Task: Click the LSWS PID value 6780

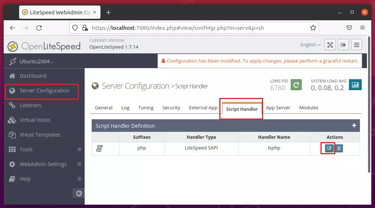Action: [x=278, y=88]
